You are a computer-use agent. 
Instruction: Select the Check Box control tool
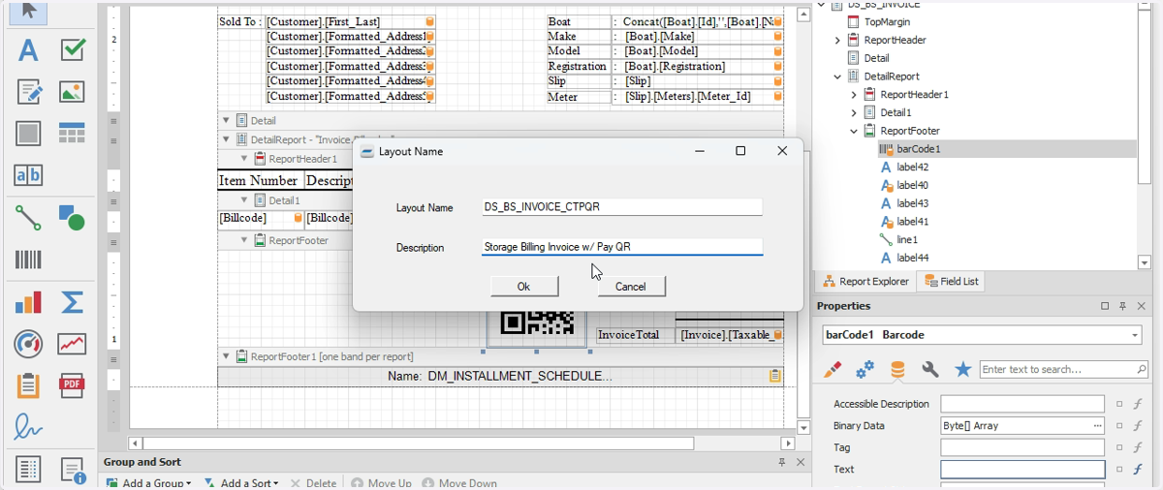pos(72,50)
